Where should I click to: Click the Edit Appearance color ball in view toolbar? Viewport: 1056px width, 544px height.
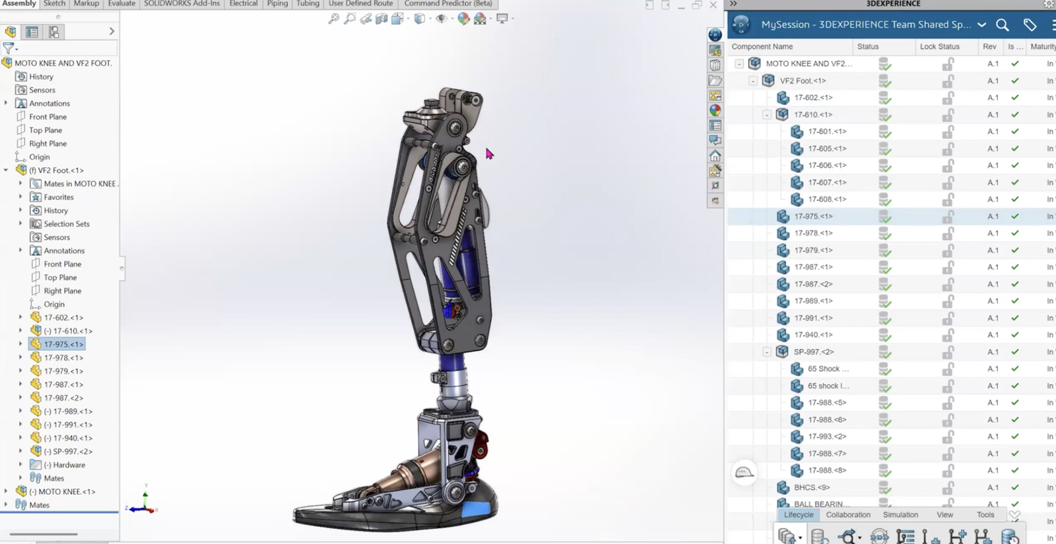coord(463,19)
